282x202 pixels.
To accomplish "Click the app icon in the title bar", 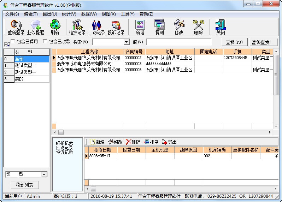I will click(6, 5).
